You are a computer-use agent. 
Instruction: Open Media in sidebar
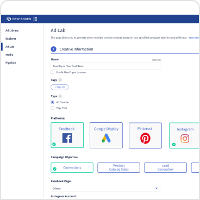[9, 55]
